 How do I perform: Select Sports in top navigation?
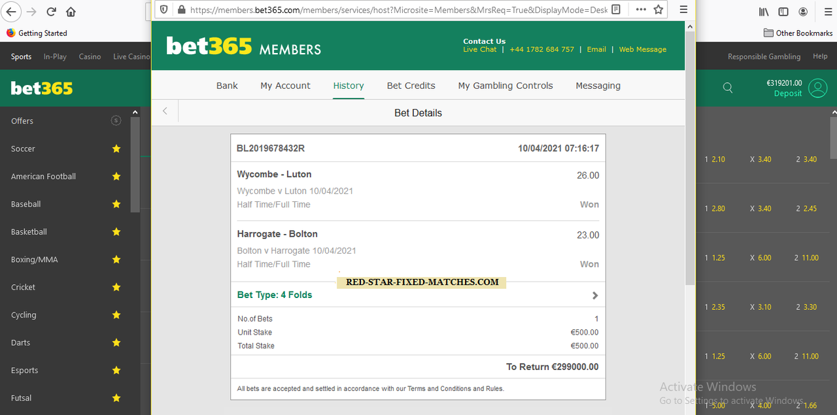pyautogui.click(x=21, y=57)
